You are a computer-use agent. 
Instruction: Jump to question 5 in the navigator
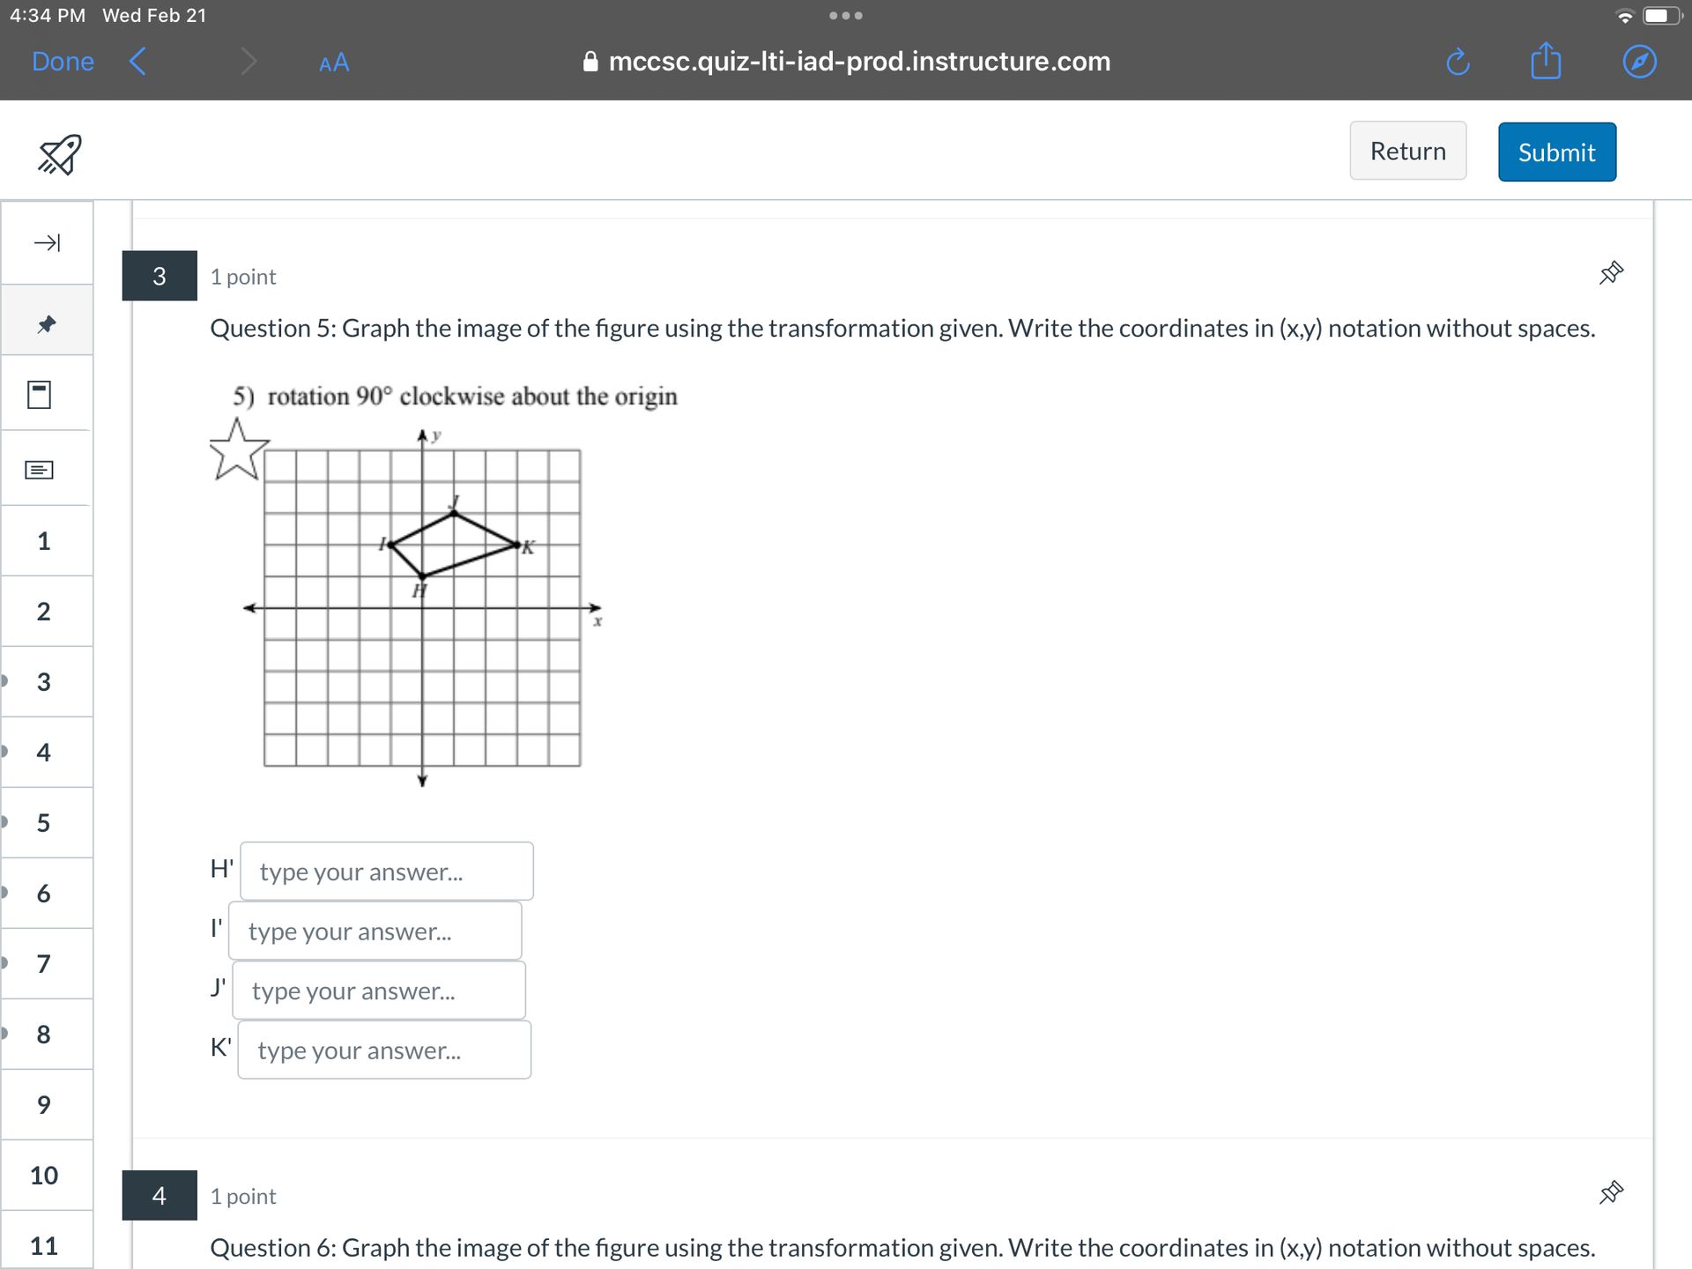click(44, 823)
